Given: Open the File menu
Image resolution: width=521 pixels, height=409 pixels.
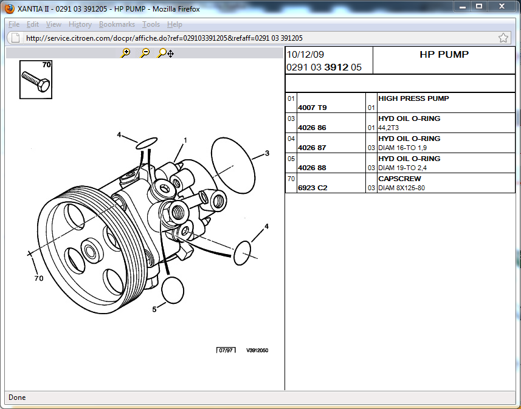Looking at the screenshot, I should click(14, 24).
